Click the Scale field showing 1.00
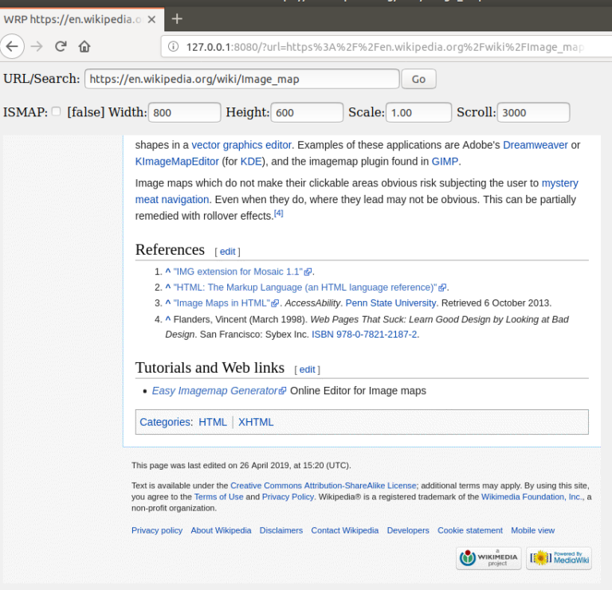 click(x=419, y=113)
